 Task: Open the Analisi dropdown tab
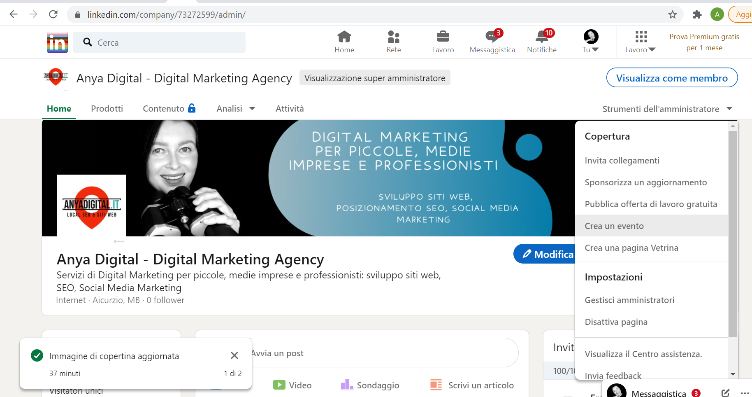coord(236,109)
